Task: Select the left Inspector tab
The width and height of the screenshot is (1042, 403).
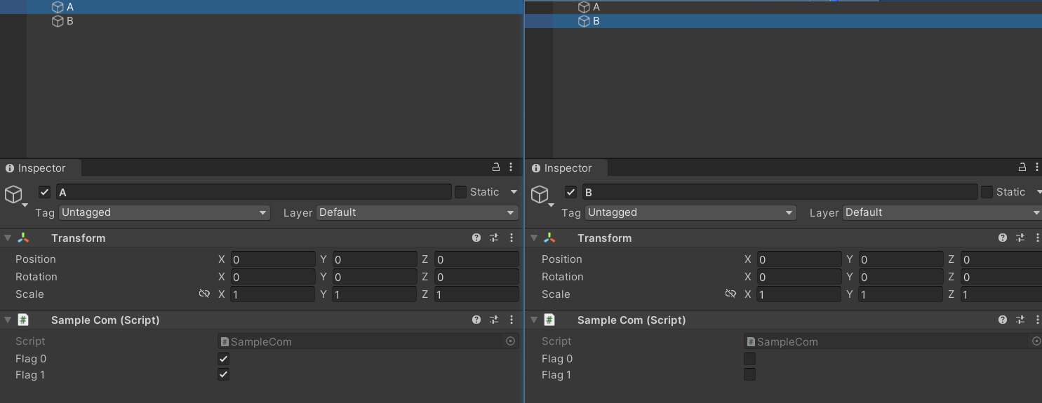Action: [41, 168]
